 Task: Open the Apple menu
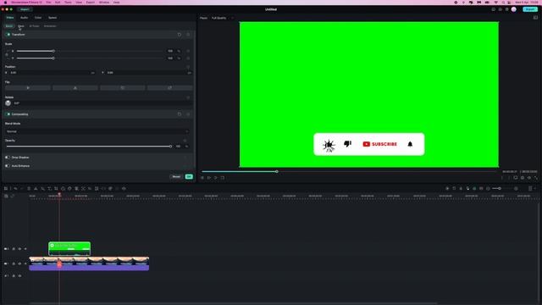click(5, 3)
